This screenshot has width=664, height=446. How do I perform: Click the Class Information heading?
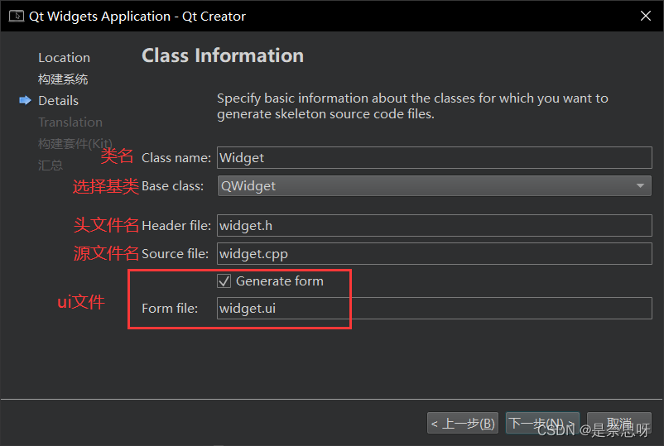[x=223, y=55]
